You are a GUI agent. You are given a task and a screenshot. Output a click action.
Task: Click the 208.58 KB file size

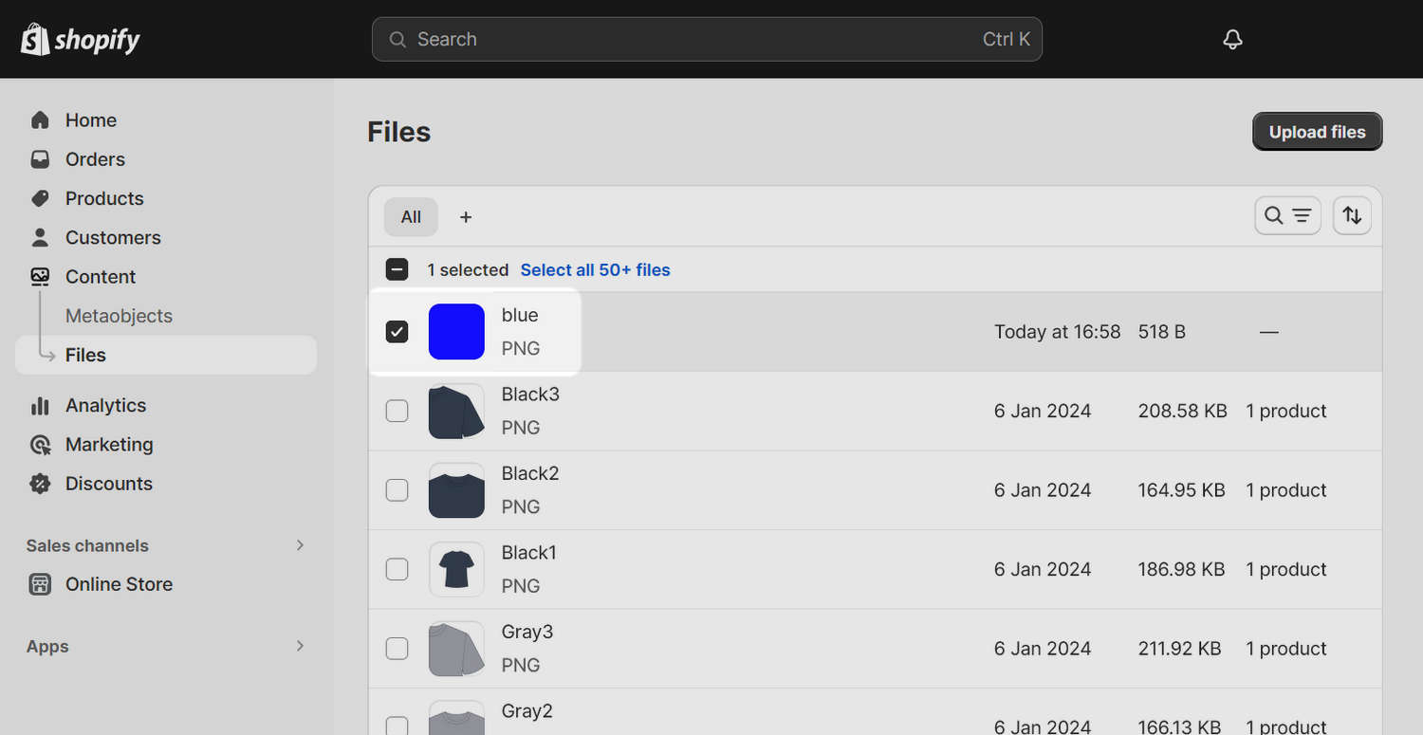pyautogui.click(x=1183, y=412)
